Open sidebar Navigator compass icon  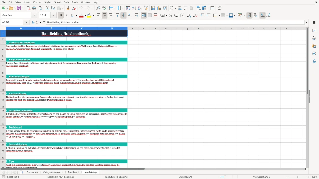(314, 54)
